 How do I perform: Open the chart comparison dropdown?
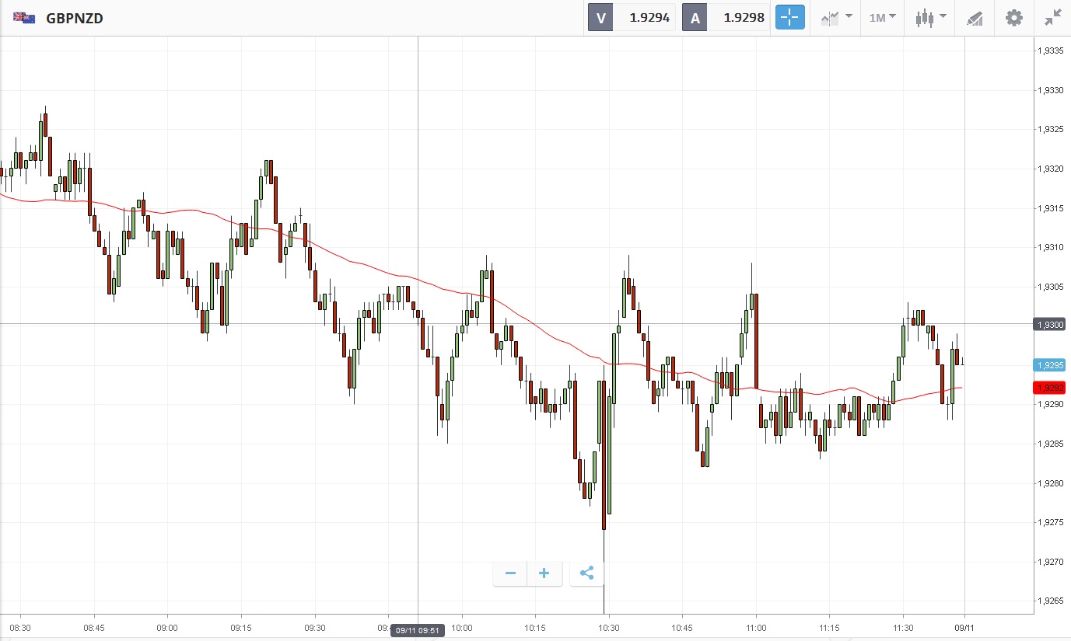pyautogui.click(x=836, y=17)
